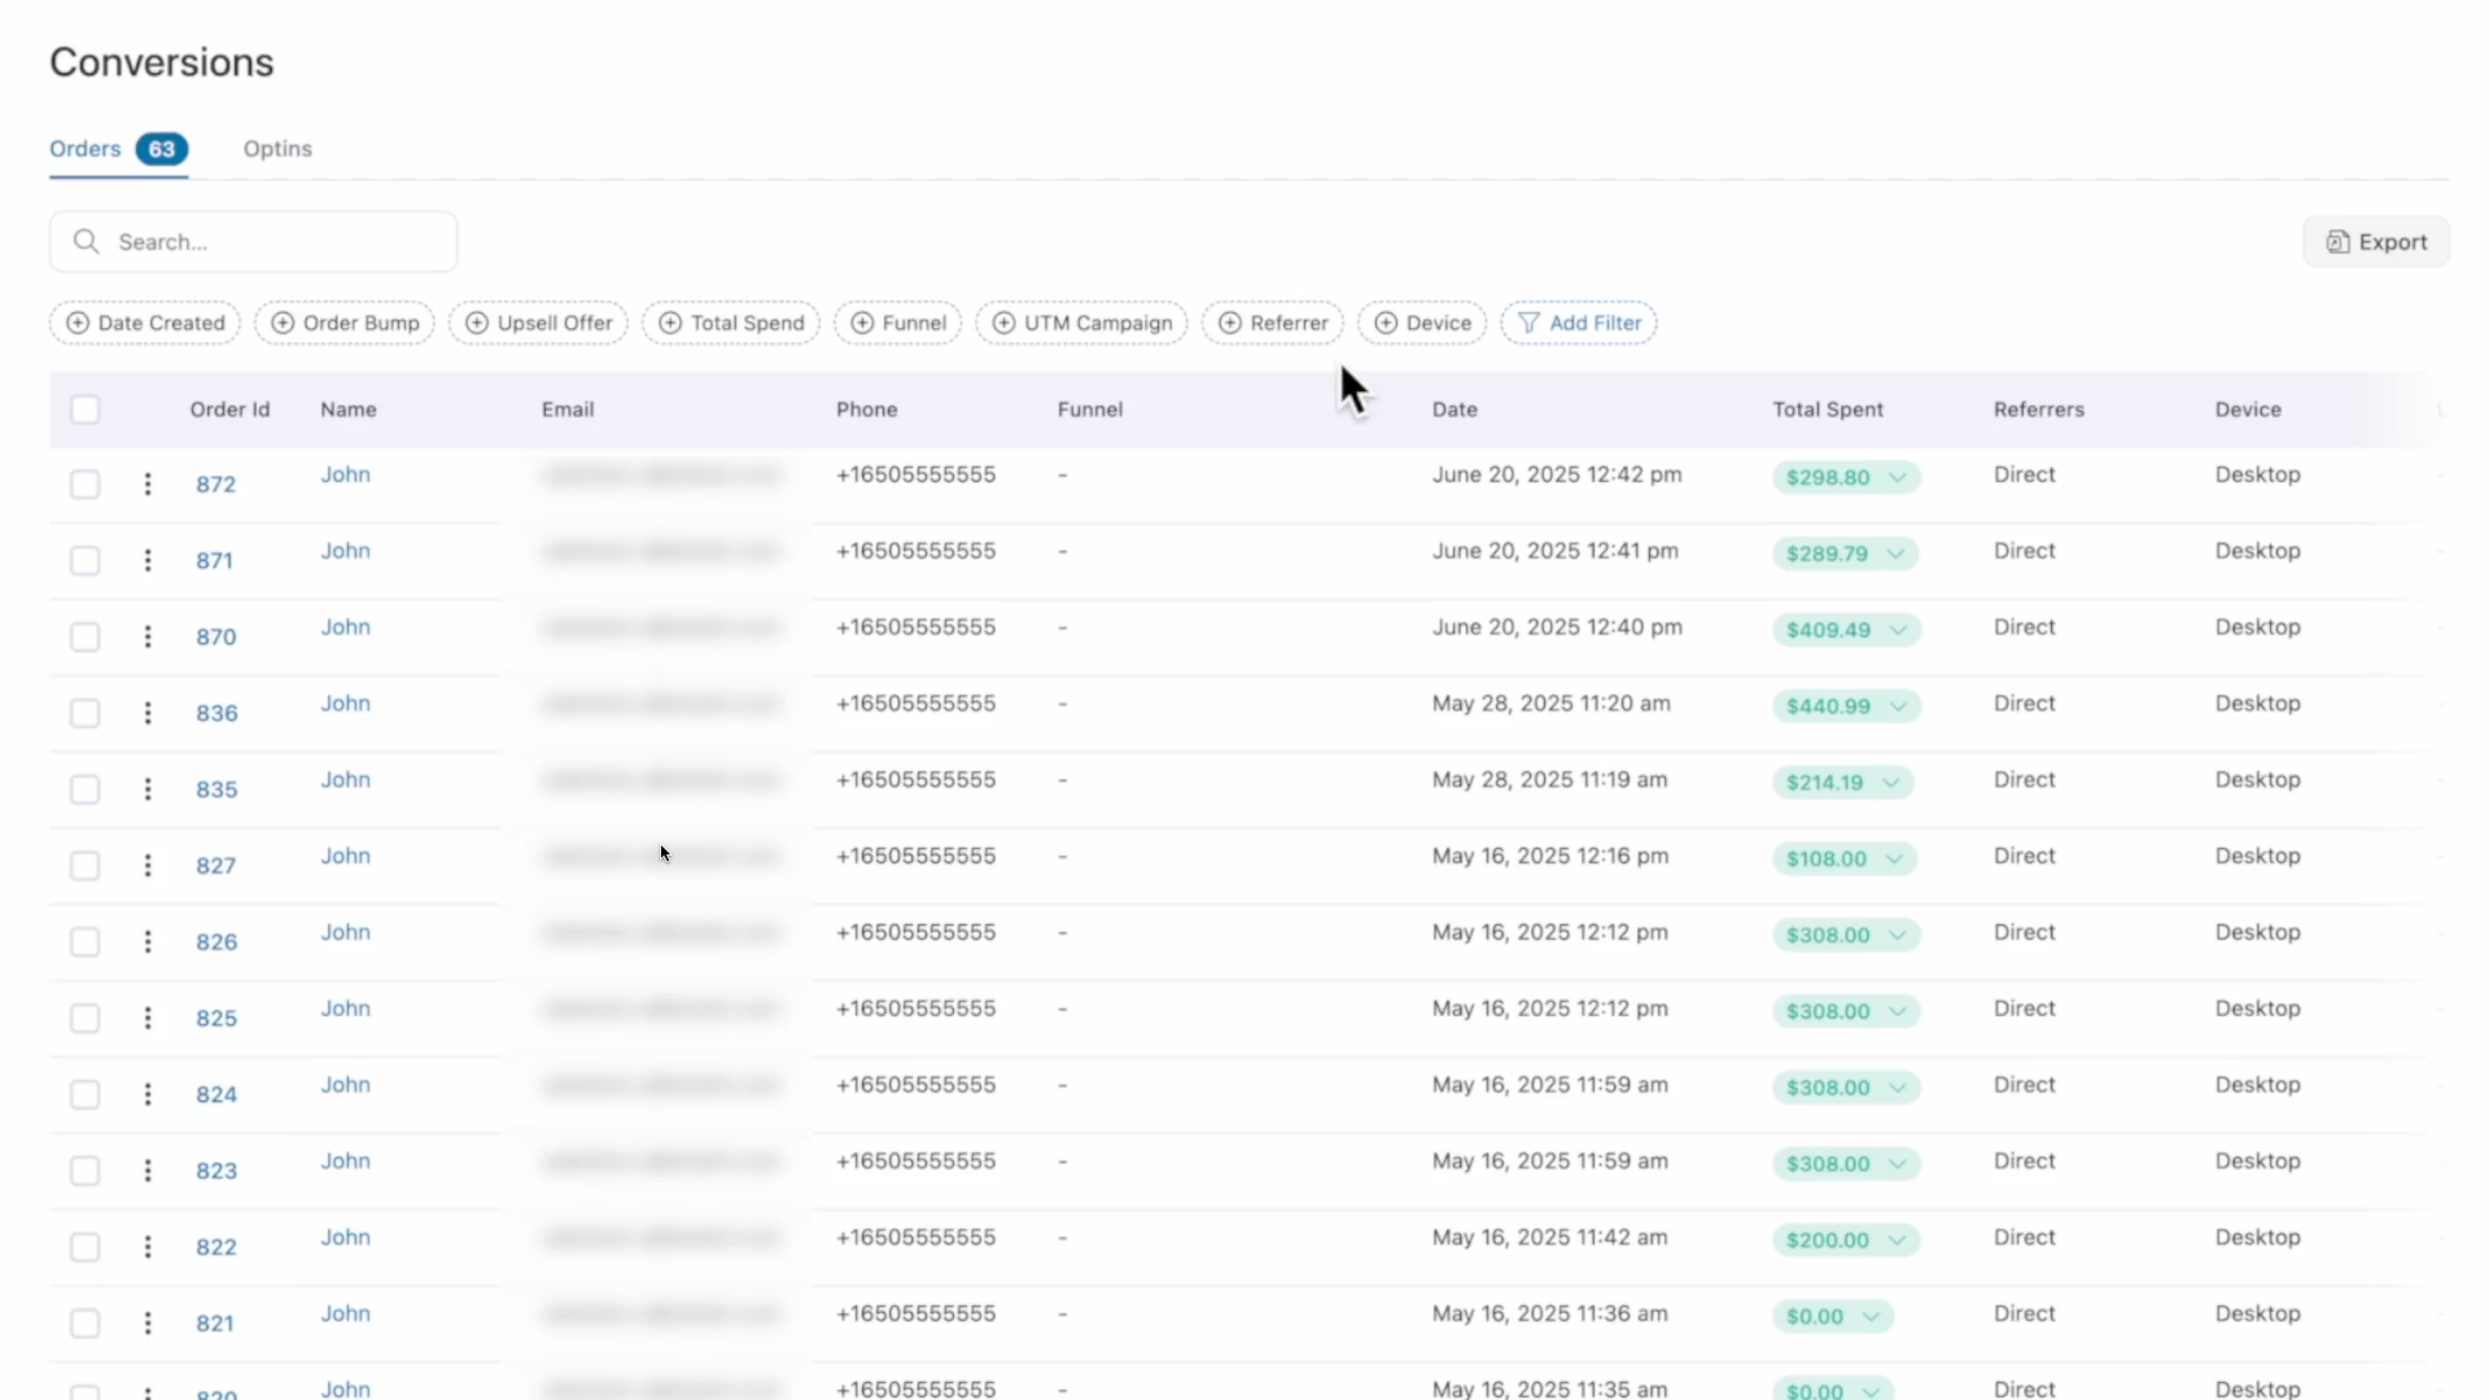Image resolution: width=2489 pixels, height=1400 pixels.
Task: Open row actions menu for order 872
Action: [148, 484]
